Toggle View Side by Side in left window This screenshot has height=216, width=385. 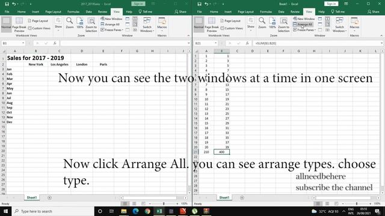pyautogui.click(x=135, y=19)
